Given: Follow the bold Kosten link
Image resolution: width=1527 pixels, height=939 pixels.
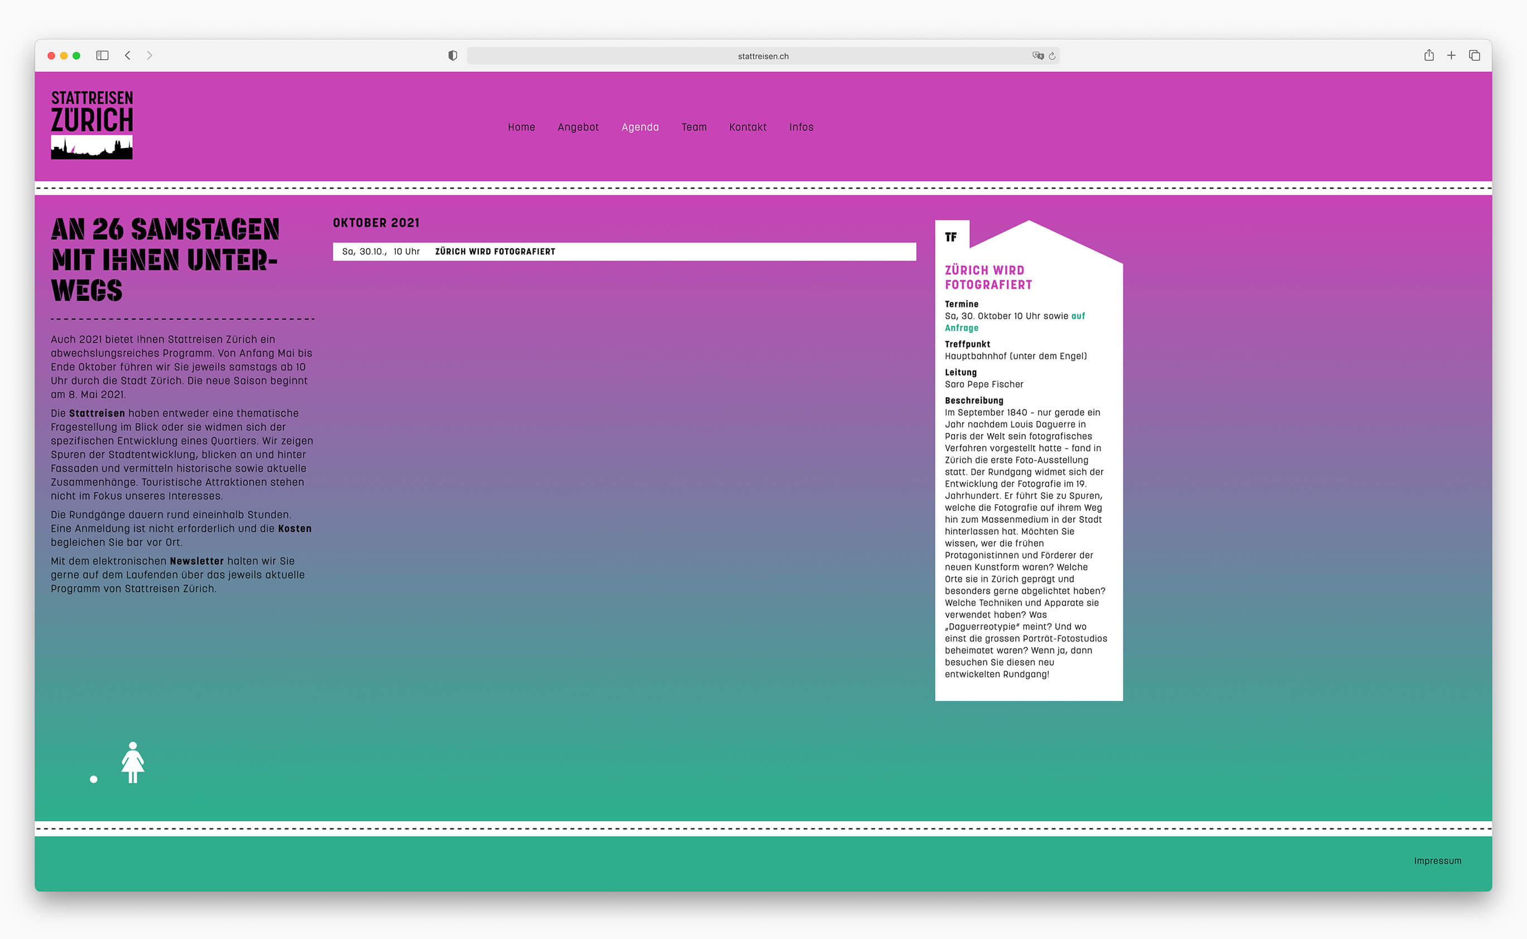Looking at the screenshot, I should pos(295,528).
